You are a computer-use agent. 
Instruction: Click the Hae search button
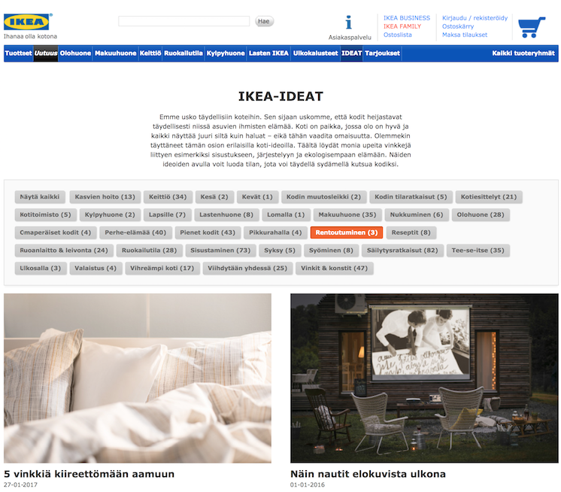[264, 21]
